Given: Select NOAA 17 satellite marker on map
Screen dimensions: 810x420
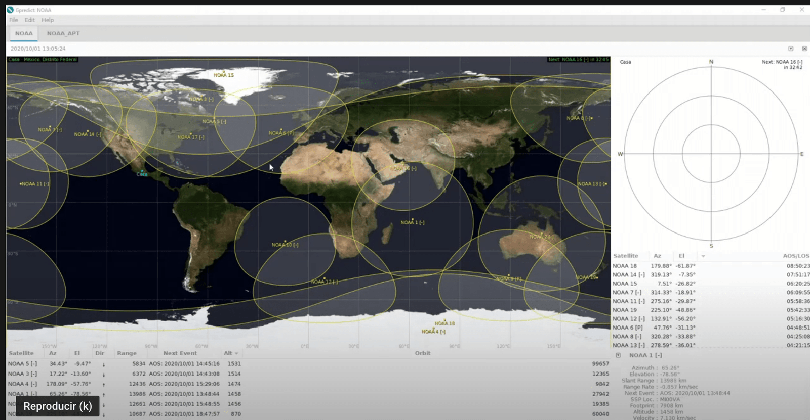Looking at the screenshot, I should pos(191,137).
